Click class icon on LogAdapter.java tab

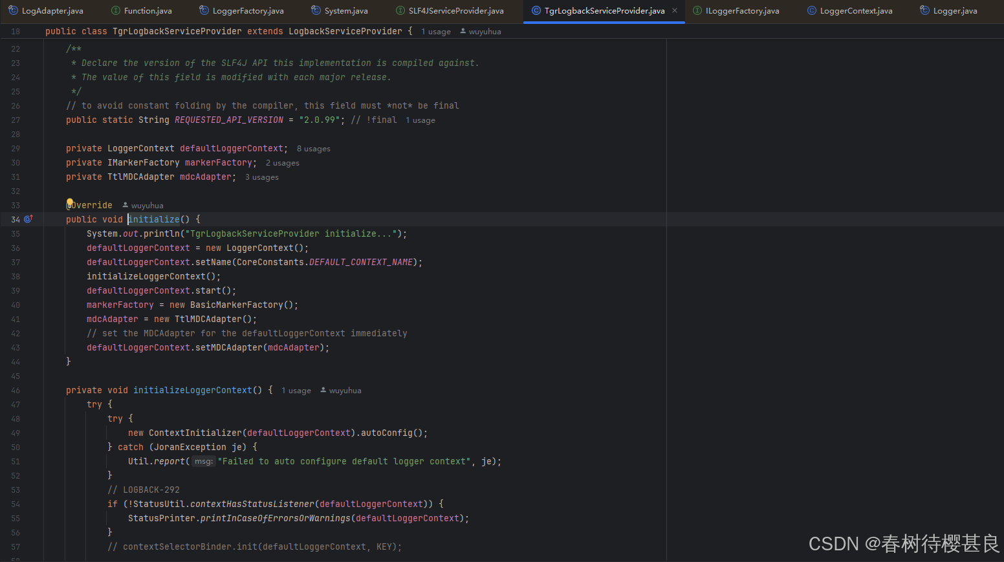(14, 10)
